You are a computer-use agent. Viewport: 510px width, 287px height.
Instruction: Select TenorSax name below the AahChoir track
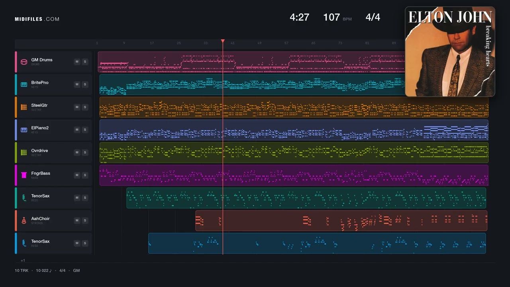pyautogui.click(x=41, y=242)
